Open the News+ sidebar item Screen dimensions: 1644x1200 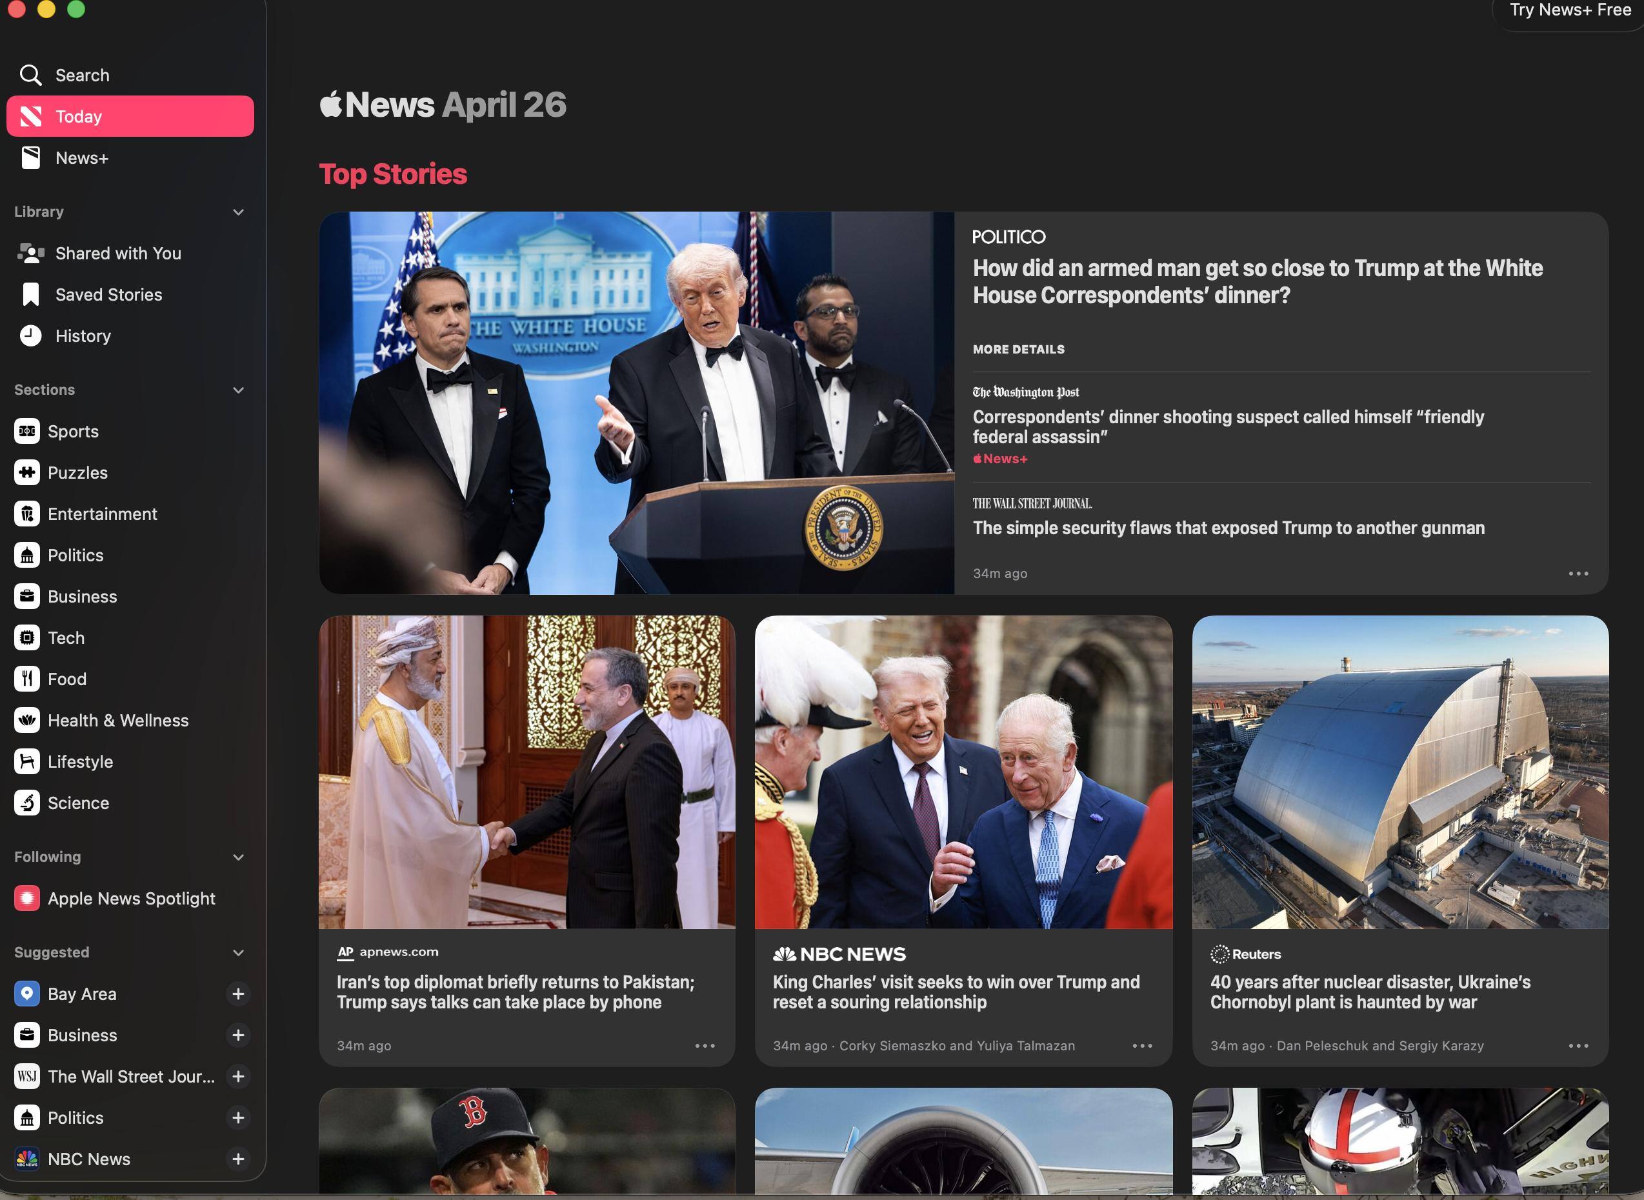point(130,157)
